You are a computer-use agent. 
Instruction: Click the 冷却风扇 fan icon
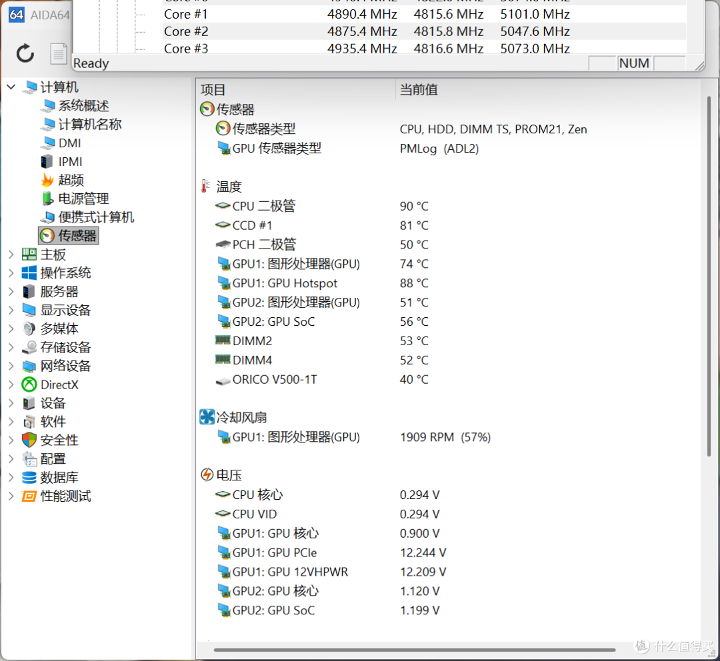click(207, 417)
